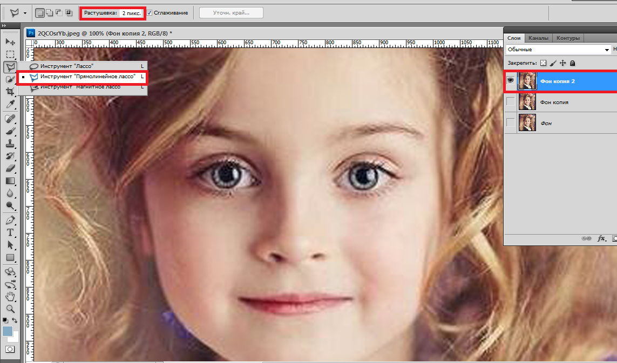Open the white background color swatch
The image size is (617, 363).
coord(15,338)
